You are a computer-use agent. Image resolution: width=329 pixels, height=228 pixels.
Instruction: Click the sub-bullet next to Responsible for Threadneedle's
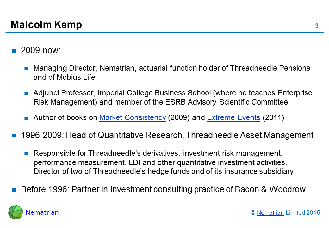(27, 154)
